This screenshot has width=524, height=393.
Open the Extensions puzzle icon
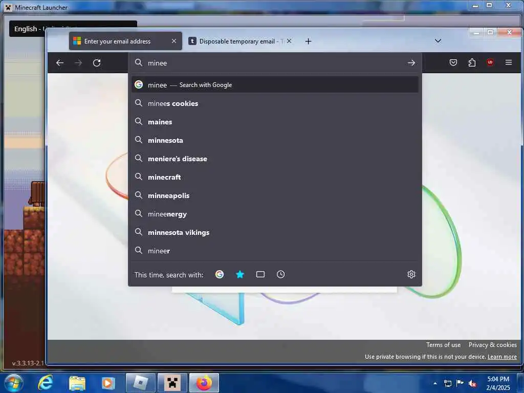472,62
